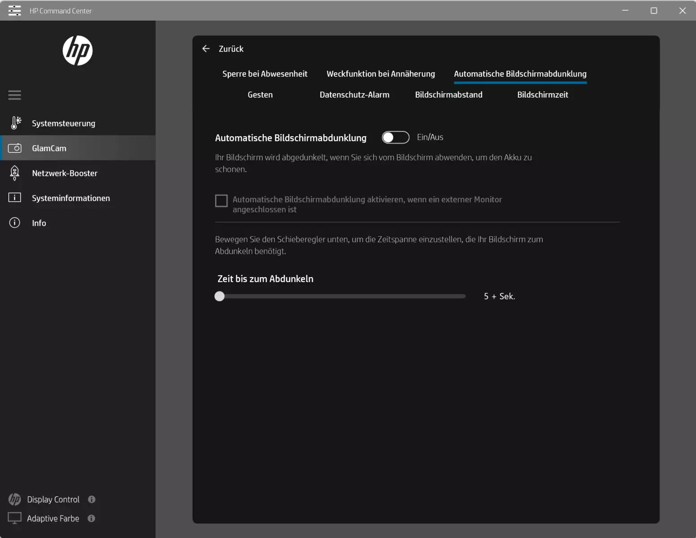696x538 pixels.
Task: Click the Adaptive Farbe monitor icon
Action: point(15,518)
